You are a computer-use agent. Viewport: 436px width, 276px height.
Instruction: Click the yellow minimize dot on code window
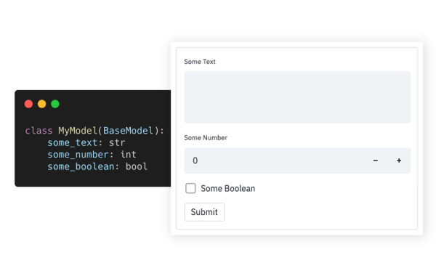[x=41, y=104]
